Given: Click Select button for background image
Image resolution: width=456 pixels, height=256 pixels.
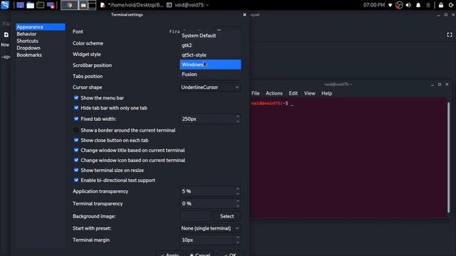Looking at the screenshot, I should (227, 216).
